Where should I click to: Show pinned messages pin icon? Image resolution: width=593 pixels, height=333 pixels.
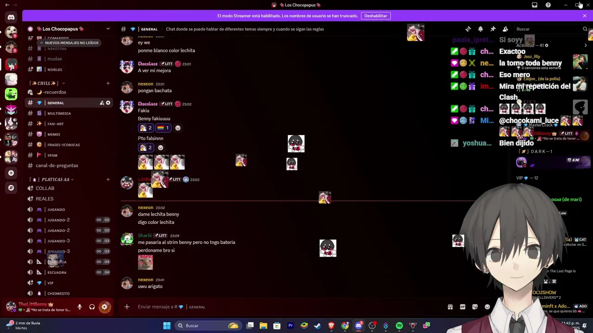pos(493,29)
